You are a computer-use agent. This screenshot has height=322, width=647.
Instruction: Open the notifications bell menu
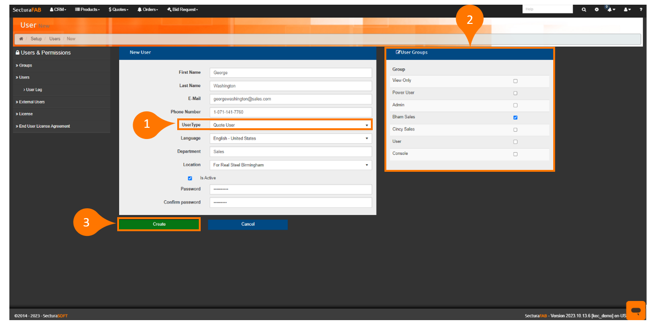[x=611, y=9]
